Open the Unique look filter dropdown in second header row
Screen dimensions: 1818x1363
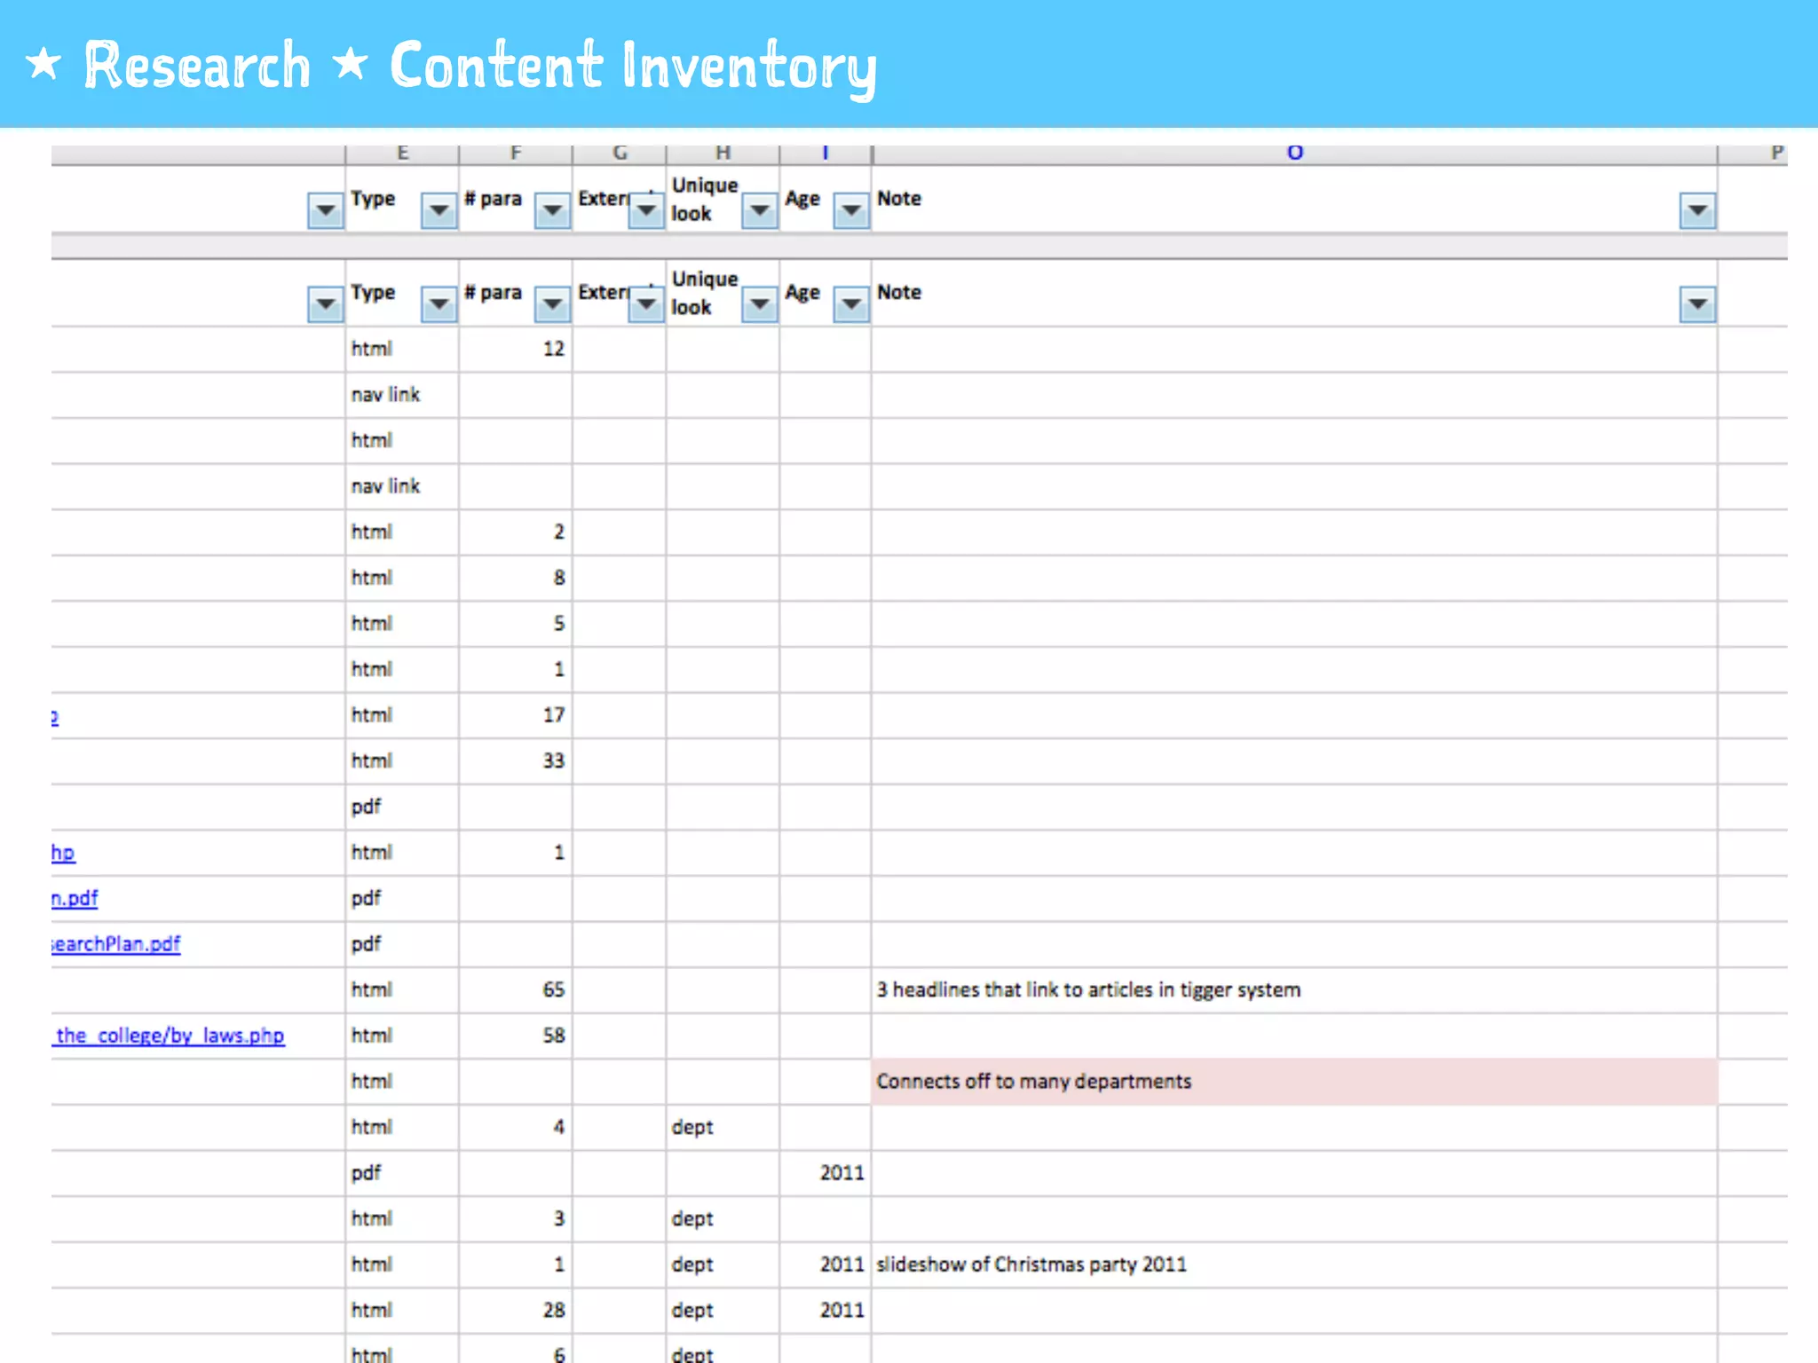click(760, 304)
